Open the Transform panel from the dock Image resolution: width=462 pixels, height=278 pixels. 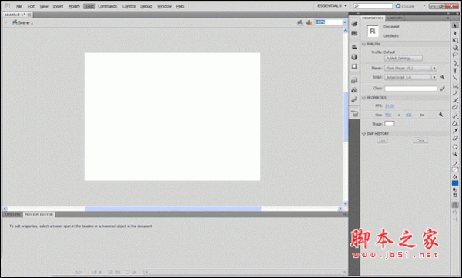(x=354, y=67)
